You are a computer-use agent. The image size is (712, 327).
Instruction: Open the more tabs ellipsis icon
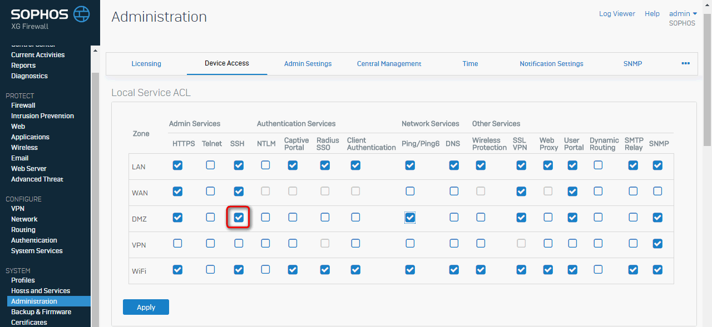685,63
